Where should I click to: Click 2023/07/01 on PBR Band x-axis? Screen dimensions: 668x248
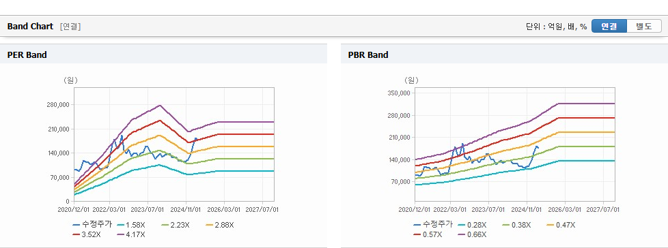(x=489, y=209)
